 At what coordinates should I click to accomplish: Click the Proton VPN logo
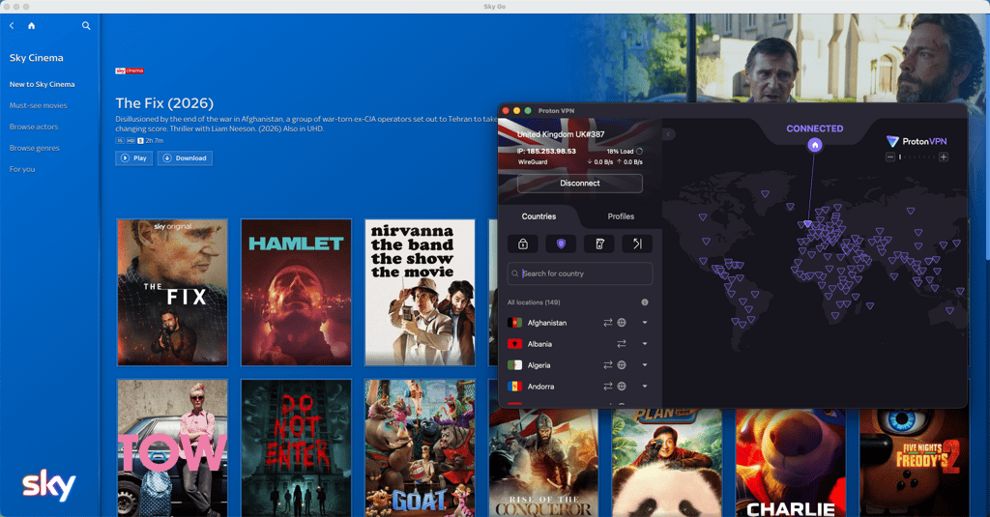pyautogui.click(x=917, y=141)
